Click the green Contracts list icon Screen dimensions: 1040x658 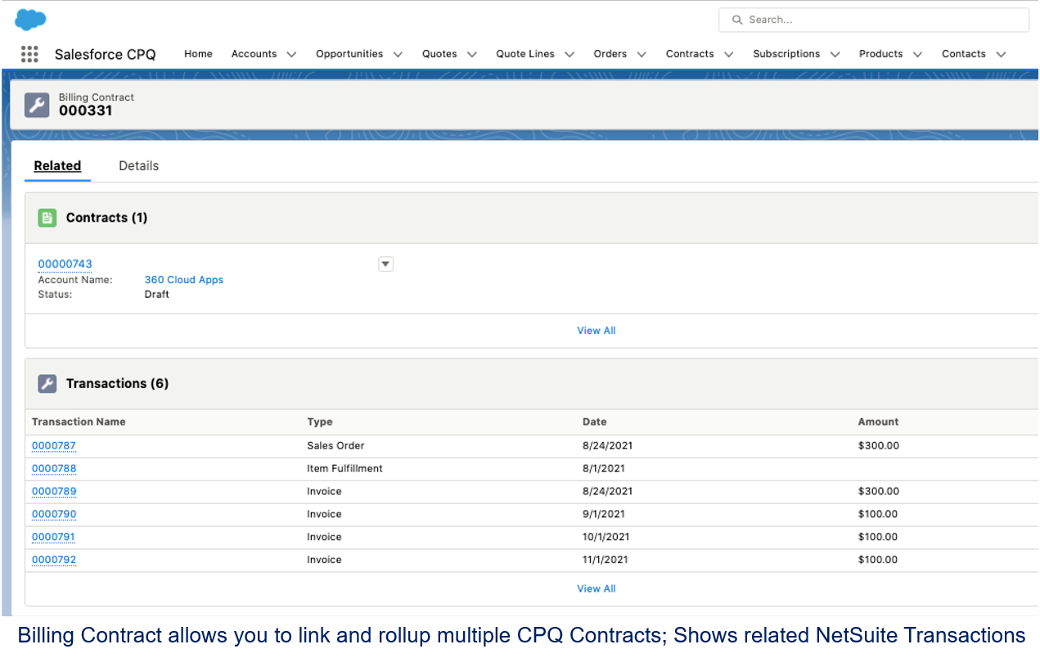coord(47,218)
